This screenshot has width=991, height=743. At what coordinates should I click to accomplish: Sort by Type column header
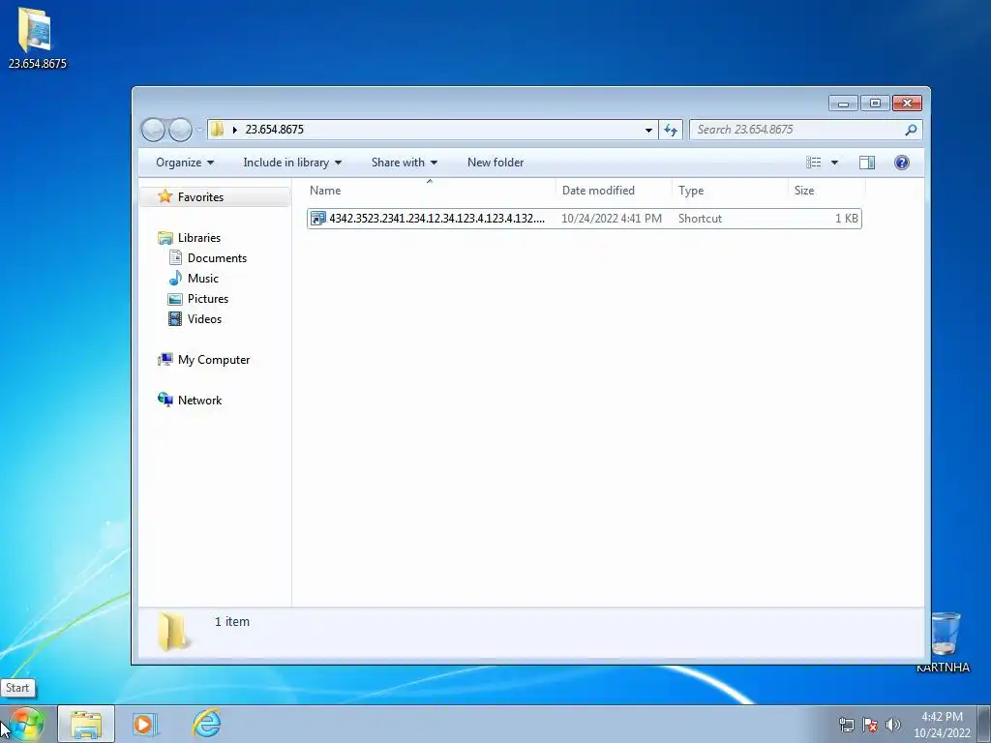point(730,191)
